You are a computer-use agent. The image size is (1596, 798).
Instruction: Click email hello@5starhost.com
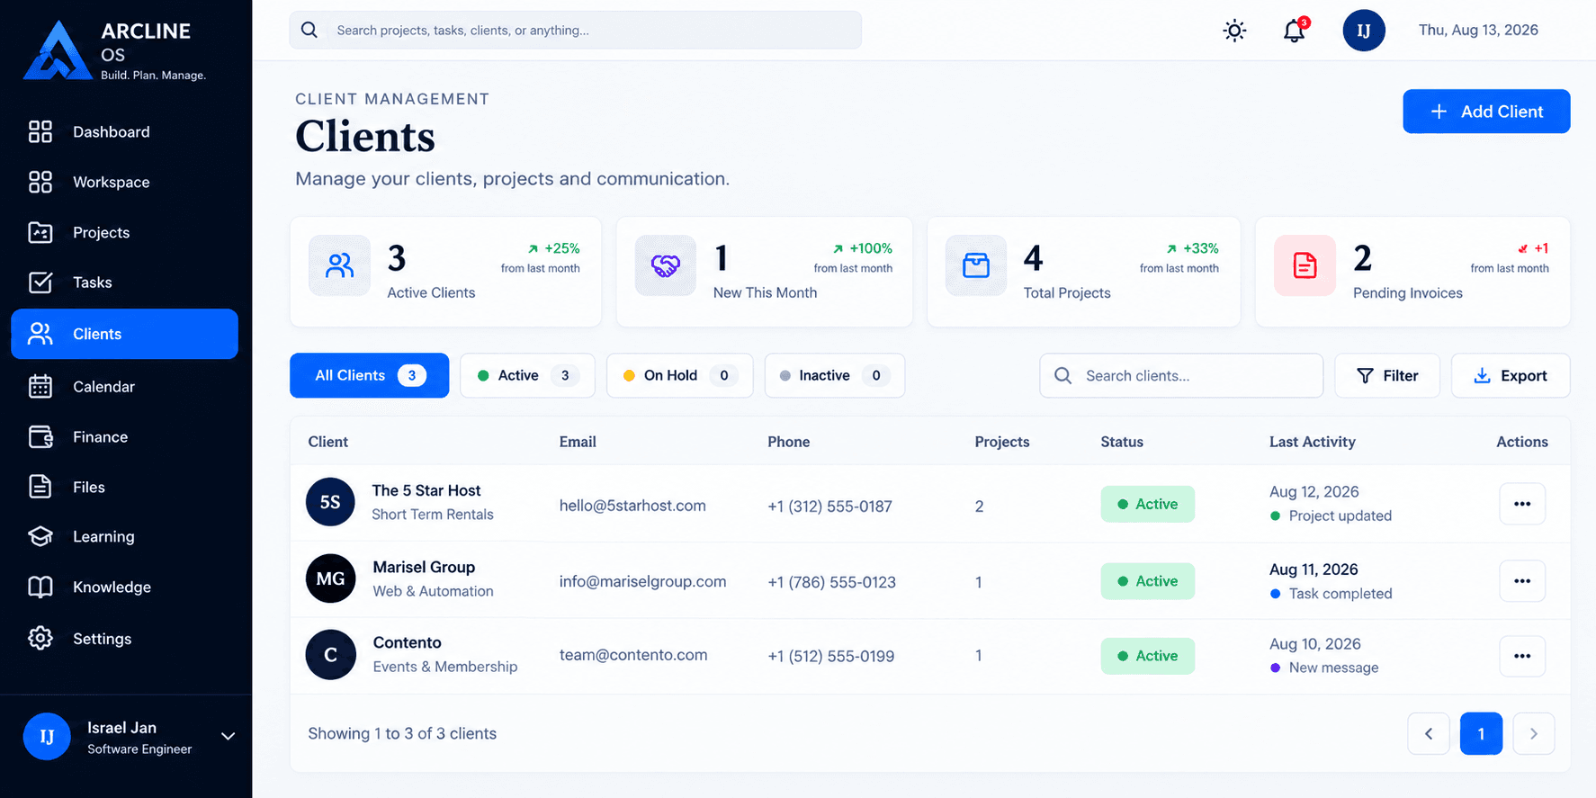632,506
